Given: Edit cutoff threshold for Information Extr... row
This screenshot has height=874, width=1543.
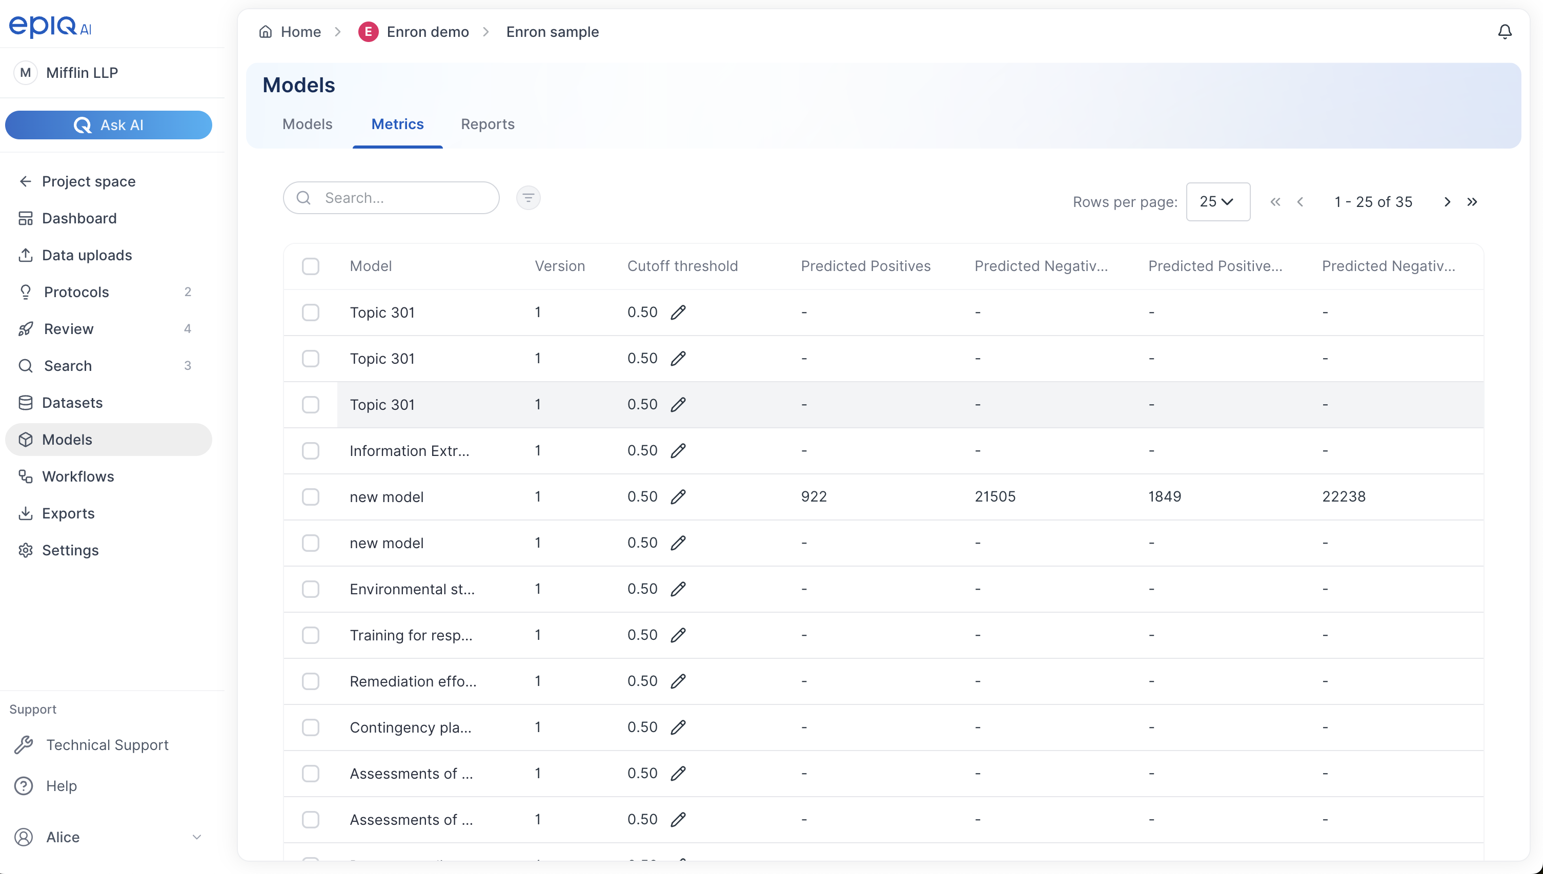Looking at the screenshot, I should tap(678, 451).
